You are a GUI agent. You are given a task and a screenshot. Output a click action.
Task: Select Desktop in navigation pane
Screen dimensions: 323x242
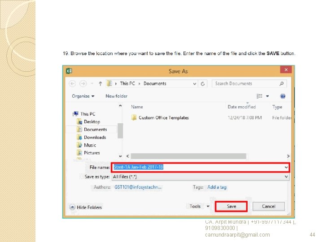[92, 121]
